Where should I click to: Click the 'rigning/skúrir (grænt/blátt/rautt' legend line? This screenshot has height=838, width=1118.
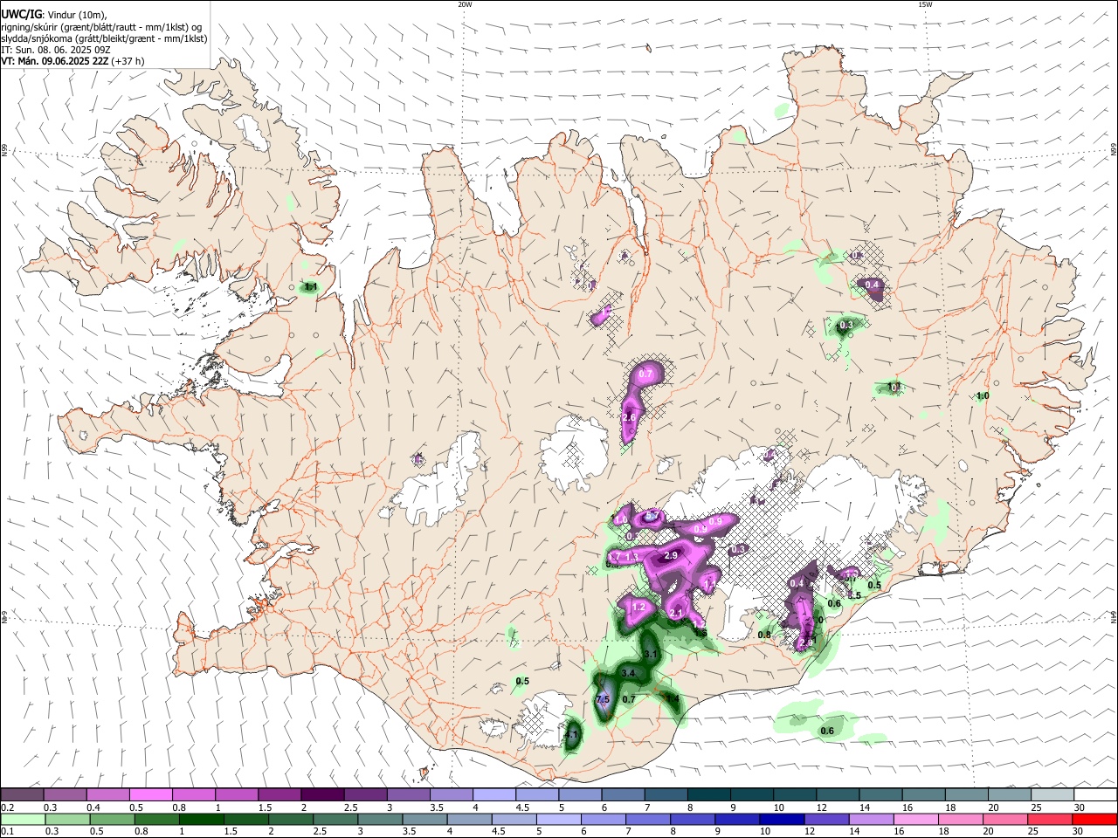[102, 27]
